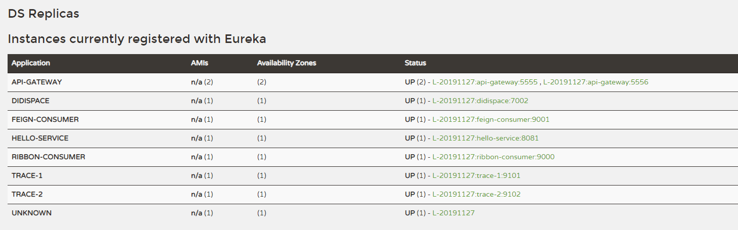Open the ribbon-consumer:9000 instance link
This screenshot has width=738, height=230.
click(x=493, y=157)
